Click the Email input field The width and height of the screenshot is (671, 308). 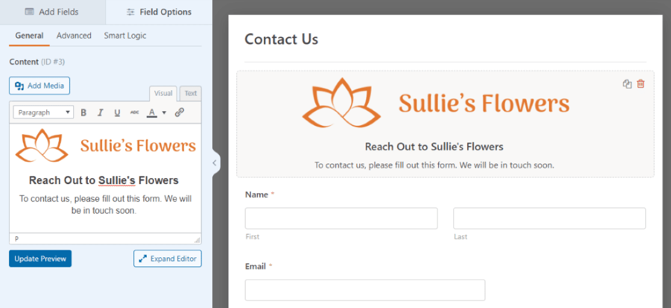(x=364, y=290)
